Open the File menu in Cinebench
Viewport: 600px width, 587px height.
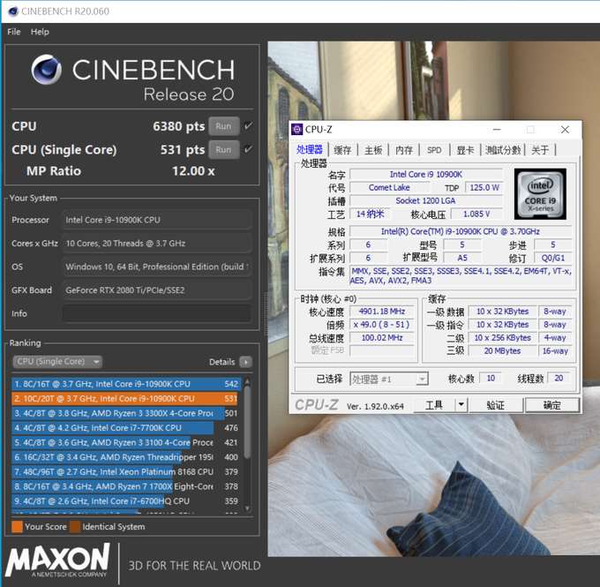[14, 32]
